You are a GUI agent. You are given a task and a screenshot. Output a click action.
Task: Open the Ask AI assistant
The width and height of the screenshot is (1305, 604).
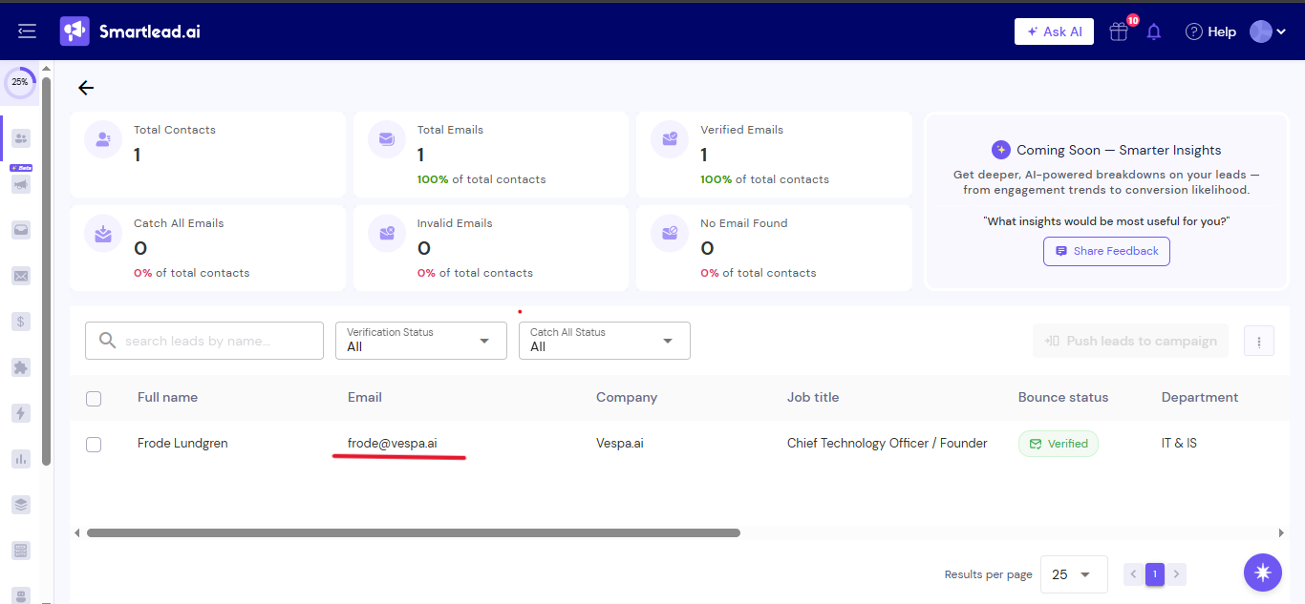click(1054, 31)
